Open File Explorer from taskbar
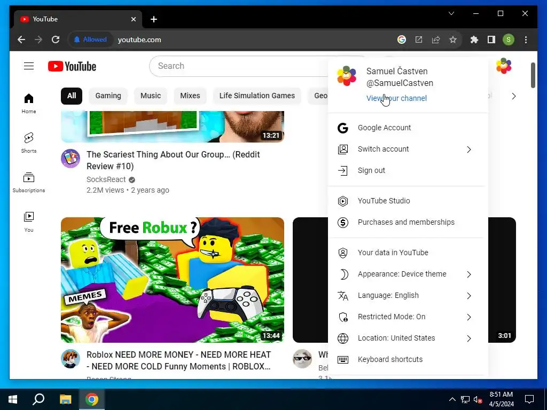Image resolution: width=547 pixels, height=410 pixels. (x=65, y=399)
